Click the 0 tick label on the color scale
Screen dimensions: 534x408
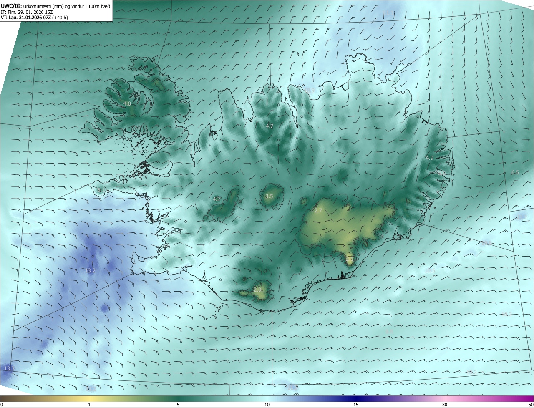(x=2, y=405)
